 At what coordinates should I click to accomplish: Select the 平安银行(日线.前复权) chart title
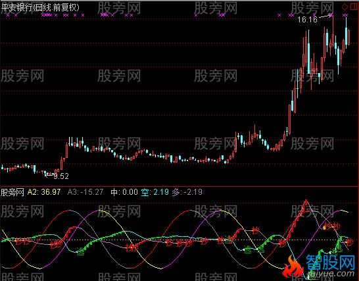point(40,7)
